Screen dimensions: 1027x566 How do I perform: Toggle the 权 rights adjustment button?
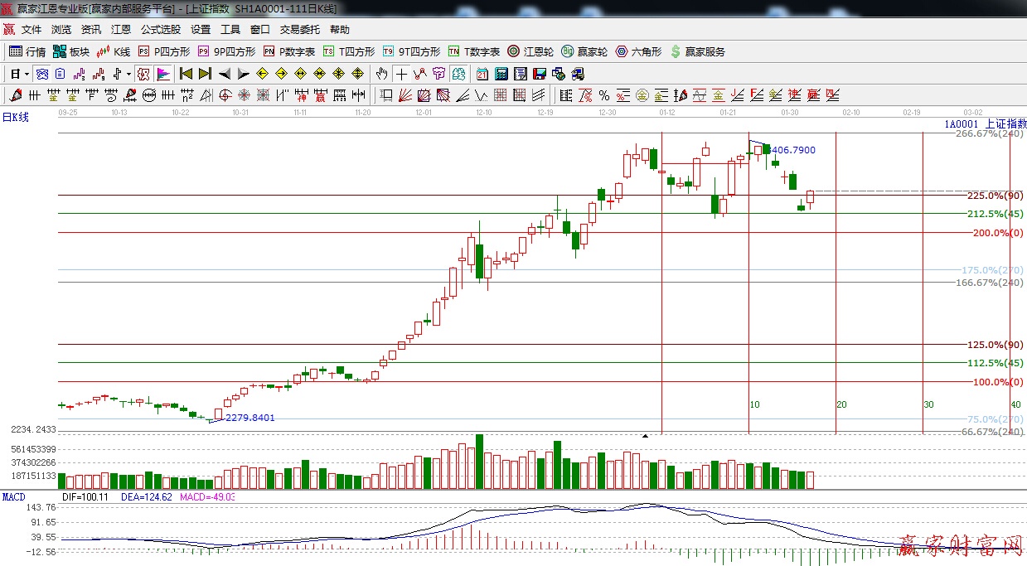click(x=144, y=74)
